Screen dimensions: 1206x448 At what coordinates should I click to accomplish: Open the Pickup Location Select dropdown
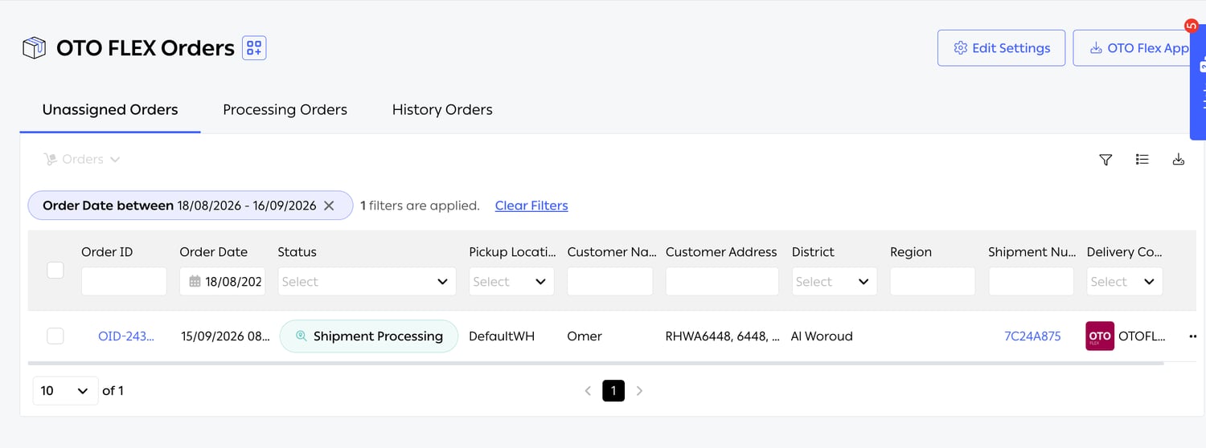pyautogui.click(x=511, y=282)
